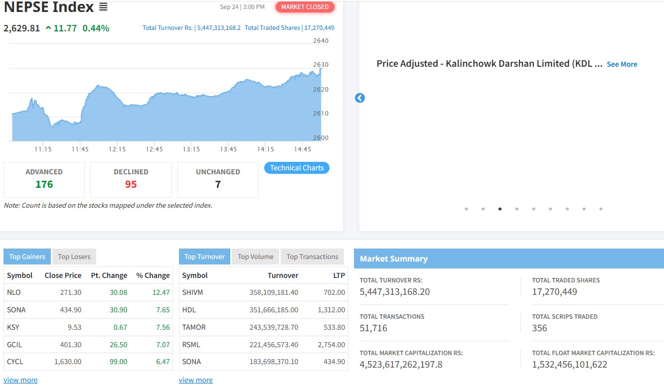Open the Technical Charts button

click(x=297, y=168)
